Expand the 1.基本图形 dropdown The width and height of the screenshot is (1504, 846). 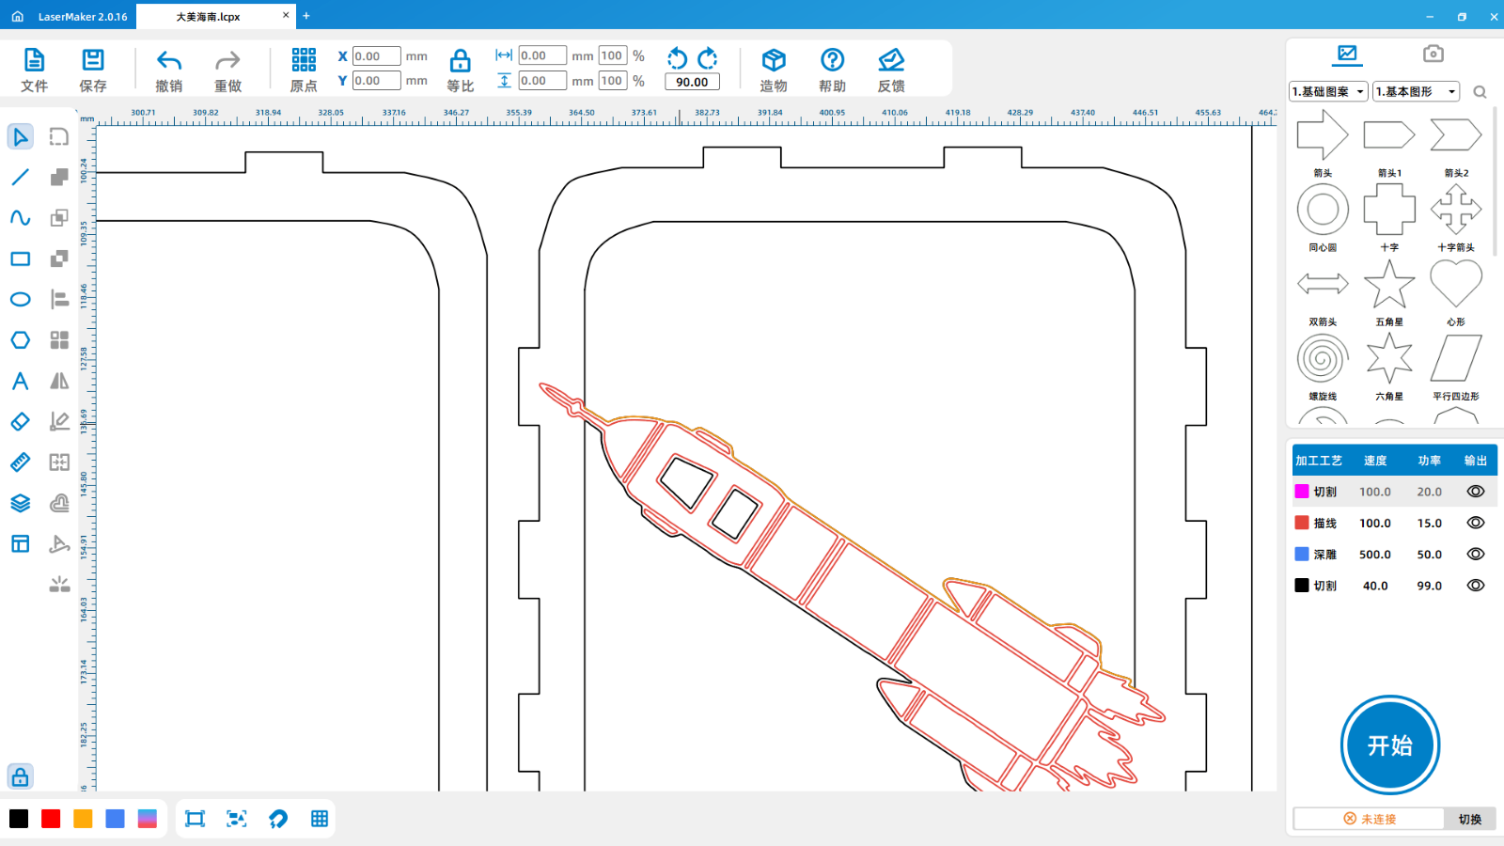coord(1416,91)
